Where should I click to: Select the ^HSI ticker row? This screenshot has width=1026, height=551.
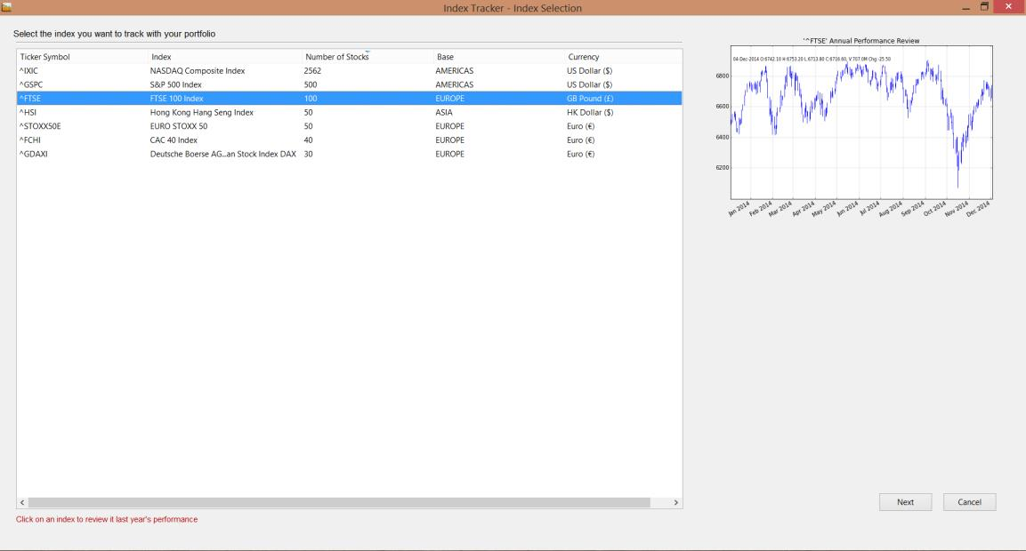coord(350,113)
